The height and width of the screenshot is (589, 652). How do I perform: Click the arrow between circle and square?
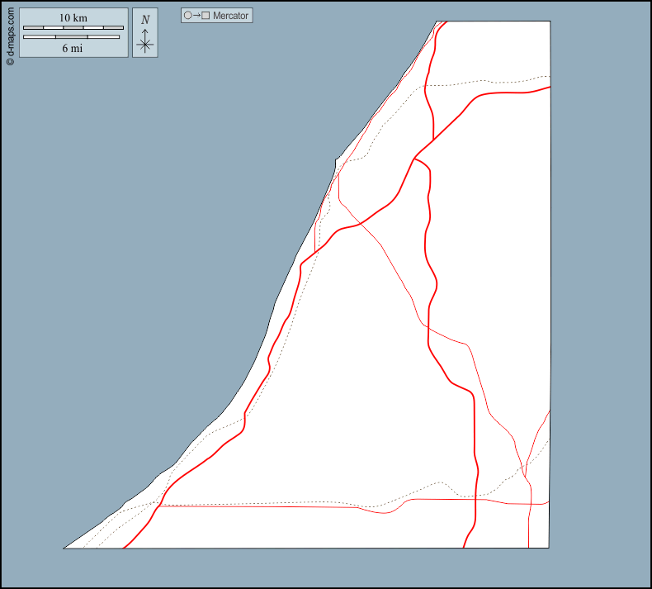coord(196,16)
